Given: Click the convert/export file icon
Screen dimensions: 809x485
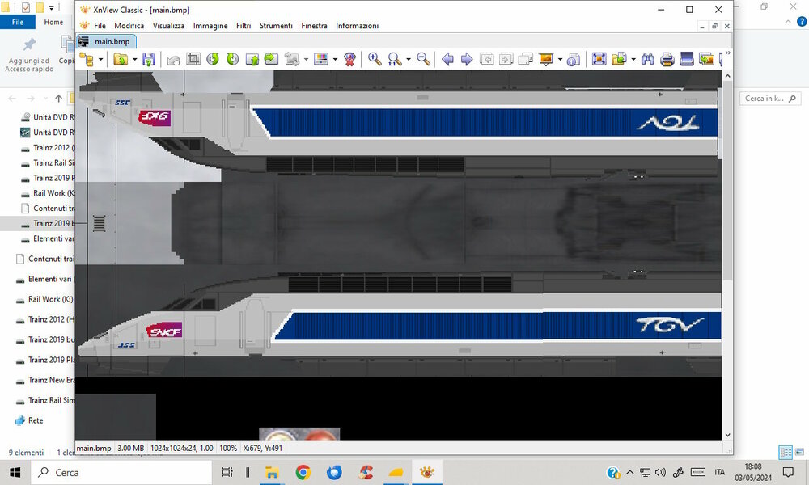Looking at the screenshot, I should [x=619, y=59].
